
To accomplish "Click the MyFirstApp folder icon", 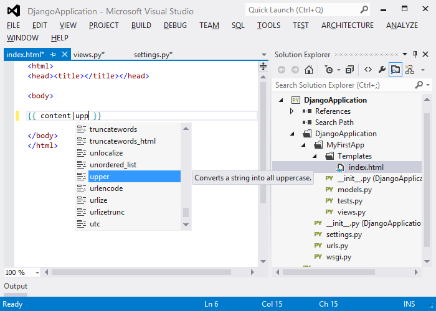I will (318, 145).
